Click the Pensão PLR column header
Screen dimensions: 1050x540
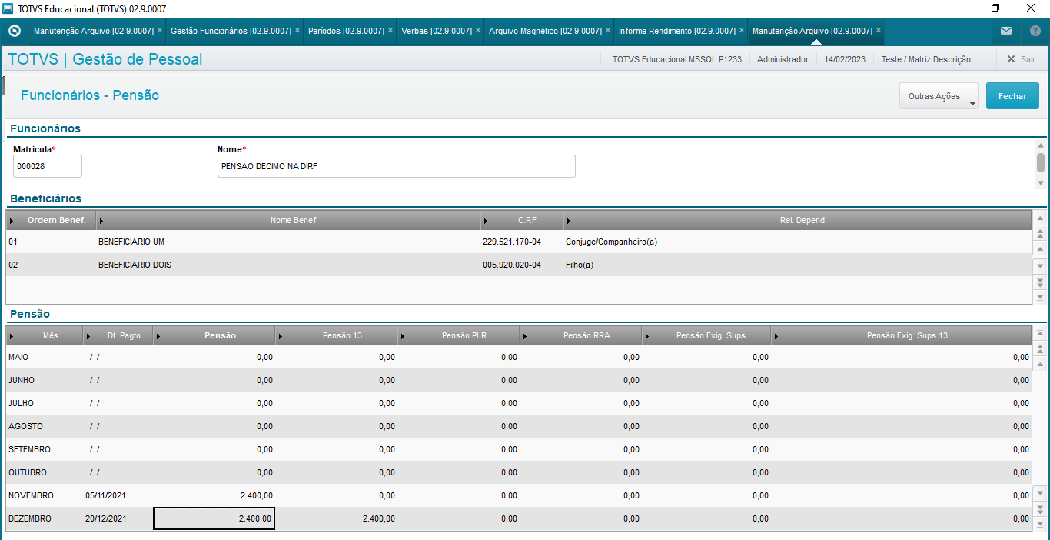[x=459, y=335]
